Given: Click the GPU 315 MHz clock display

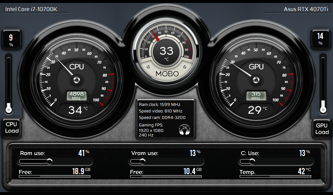Looking at the screenshot, I should (256, 95).
